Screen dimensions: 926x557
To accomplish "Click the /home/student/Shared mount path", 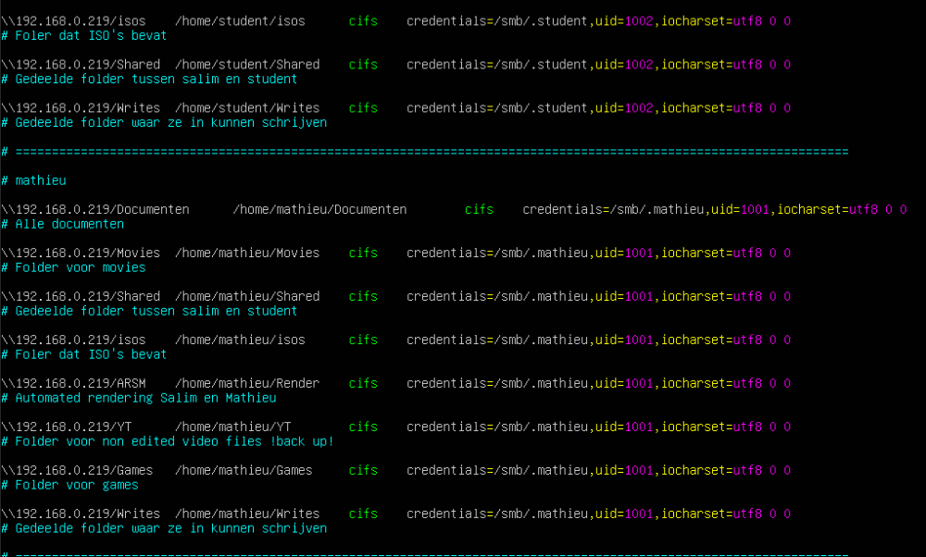I will tap(247, 65).
